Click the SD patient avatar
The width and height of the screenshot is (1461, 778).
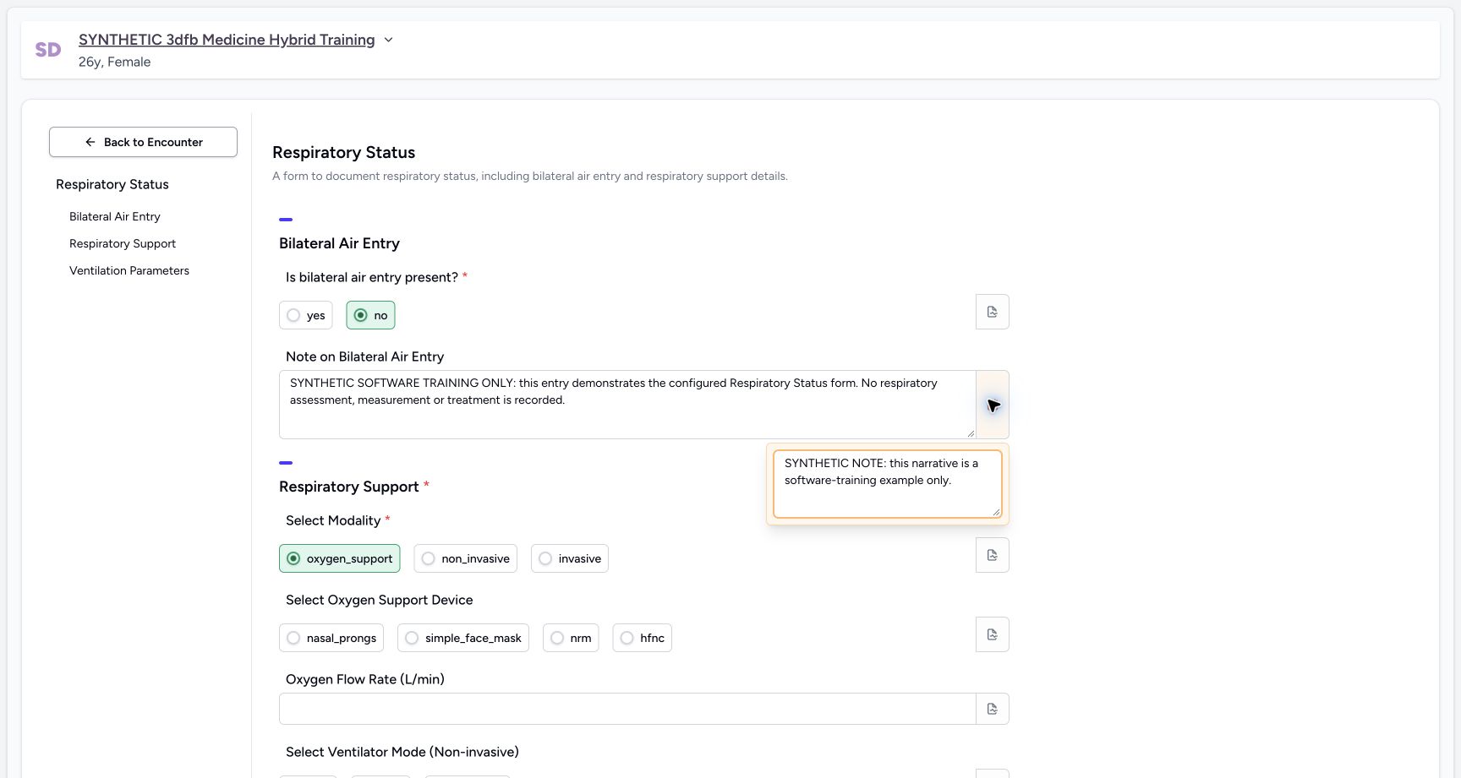(x=48, y=50)
